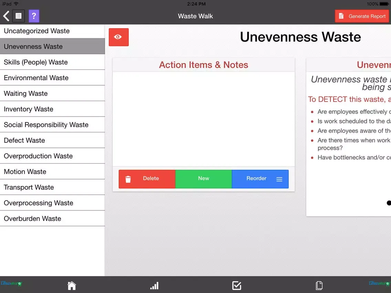Go back with the left chevron arrow

point(6,16)
